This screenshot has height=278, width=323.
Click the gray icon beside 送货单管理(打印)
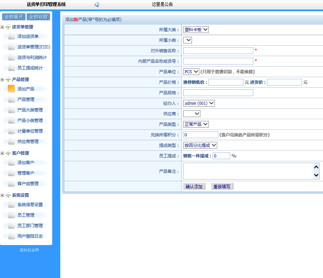11,47
